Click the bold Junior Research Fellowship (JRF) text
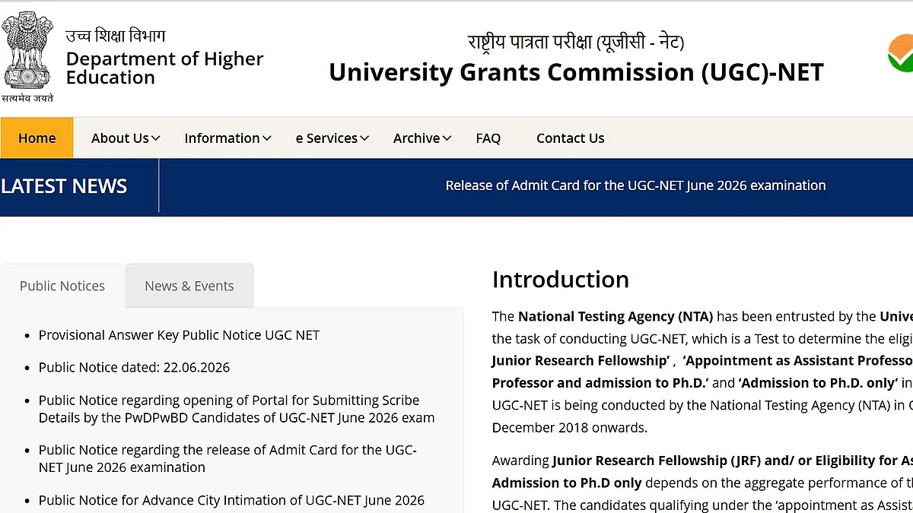The width and height of the screenshot is (913, 513). click(657, 461)
